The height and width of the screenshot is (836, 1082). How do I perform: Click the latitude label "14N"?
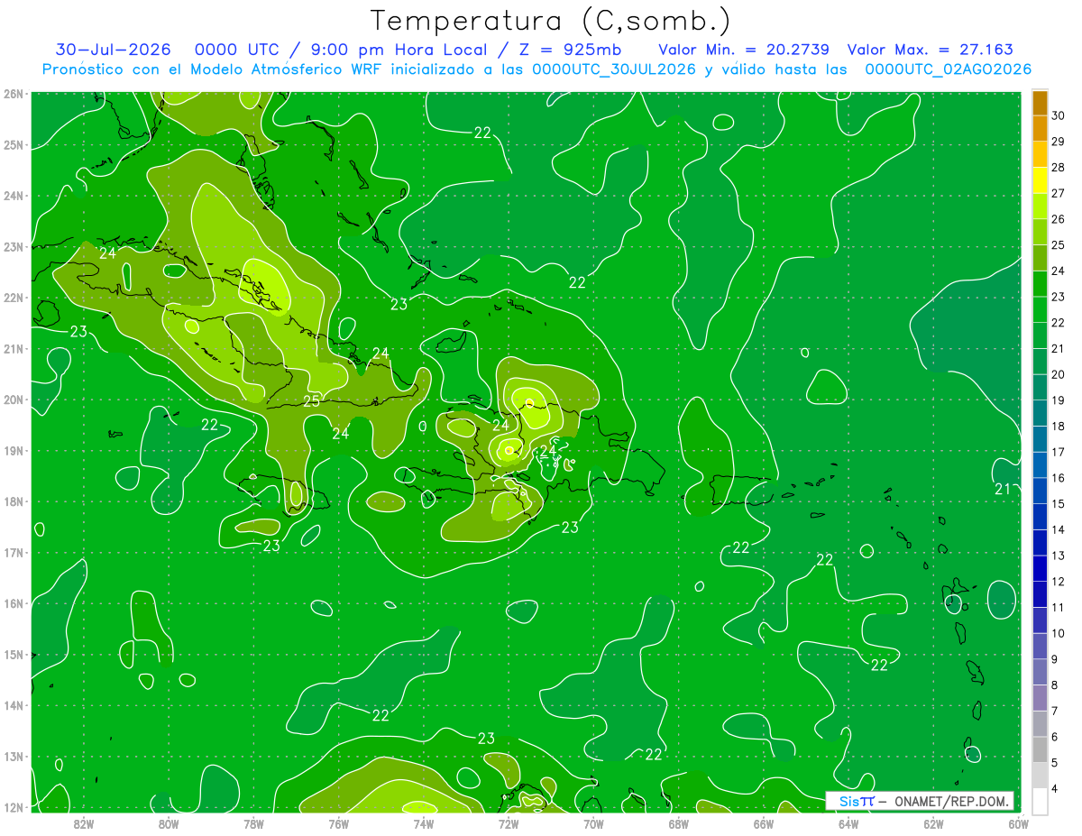(14, 705)
